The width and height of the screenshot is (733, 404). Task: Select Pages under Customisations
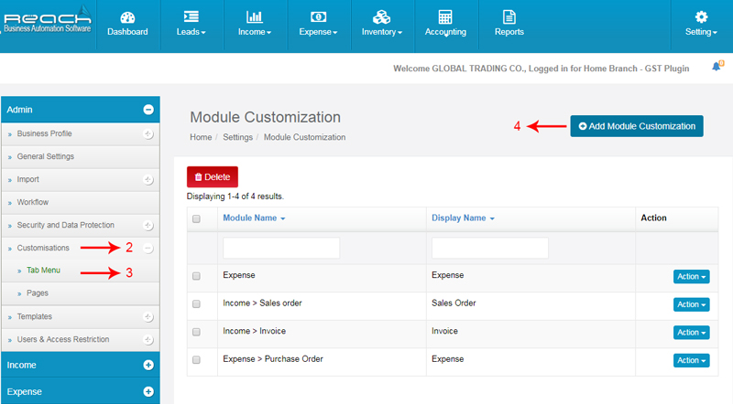38,293
